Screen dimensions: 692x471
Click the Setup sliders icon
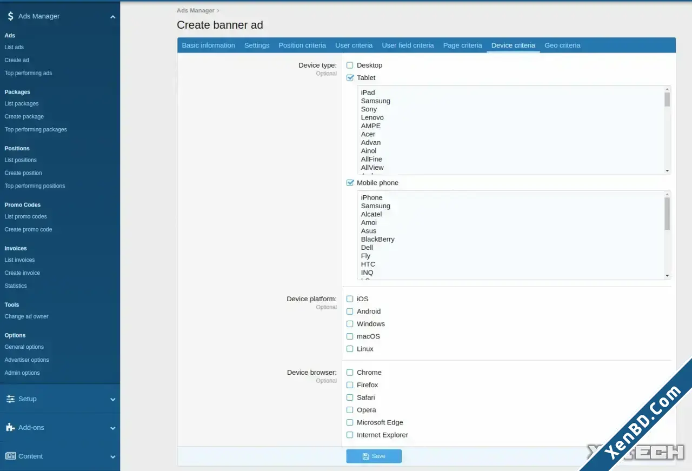(10, 399)
